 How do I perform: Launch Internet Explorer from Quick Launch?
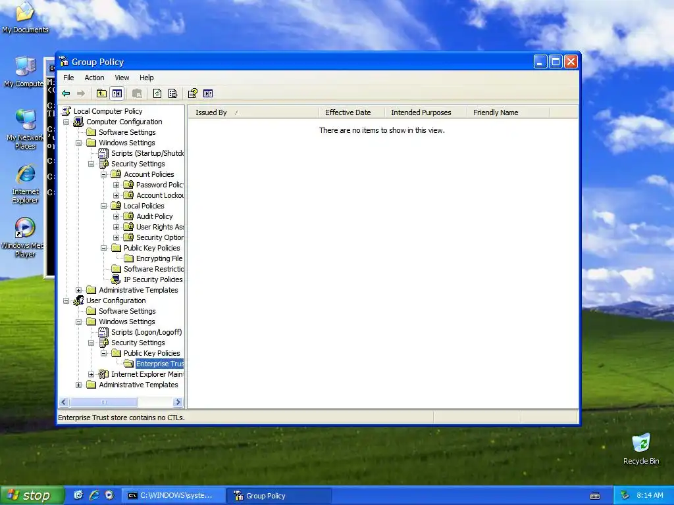click(x=94, y=495)
